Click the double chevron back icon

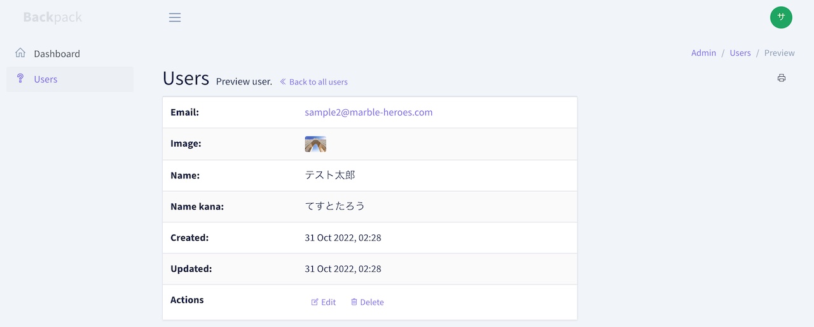283,82
